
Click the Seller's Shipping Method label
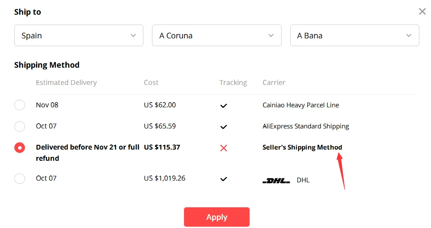tap(302, 147)
